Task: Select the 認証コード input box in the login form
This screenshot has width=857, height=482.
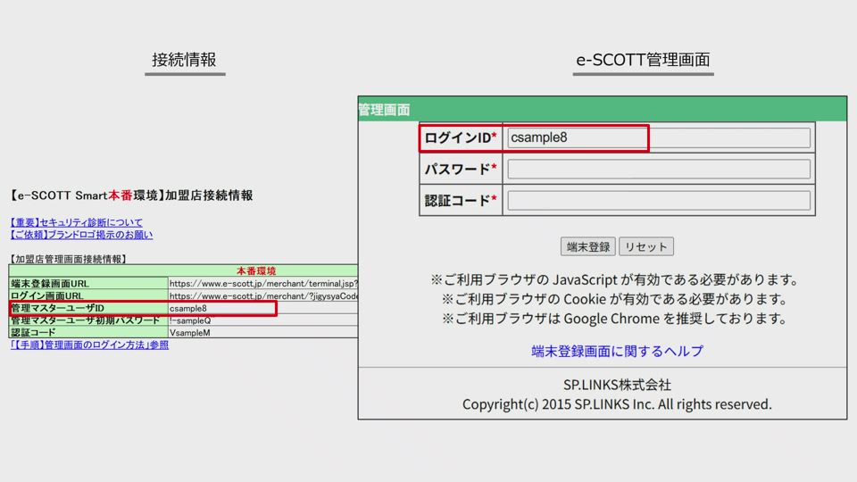Action: [x=658, y=200]
